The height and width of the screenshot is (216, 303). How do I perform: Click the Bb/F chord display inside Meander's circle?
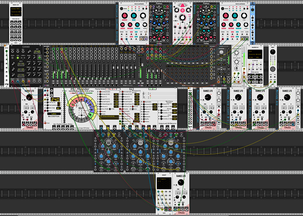81,108
